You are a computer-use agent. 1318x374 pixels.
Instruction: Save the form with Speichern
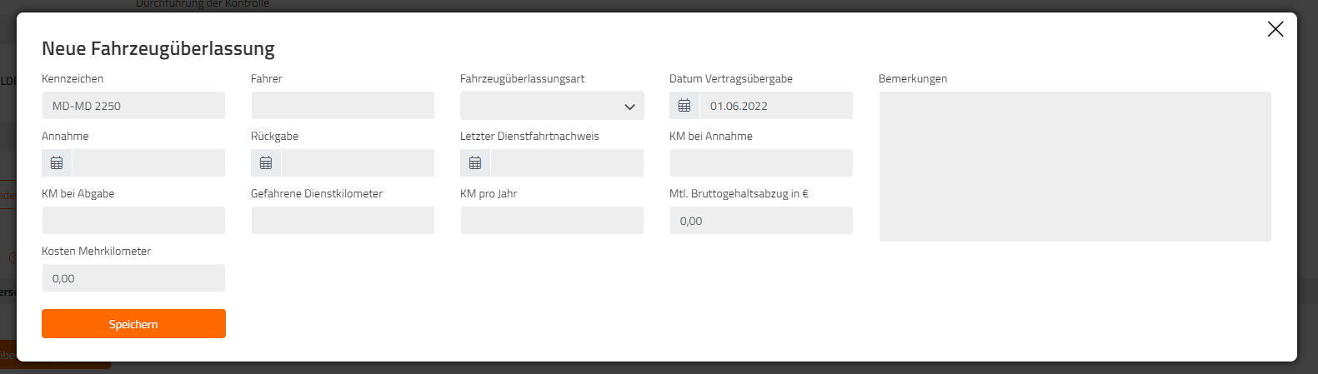click(133, 324)
